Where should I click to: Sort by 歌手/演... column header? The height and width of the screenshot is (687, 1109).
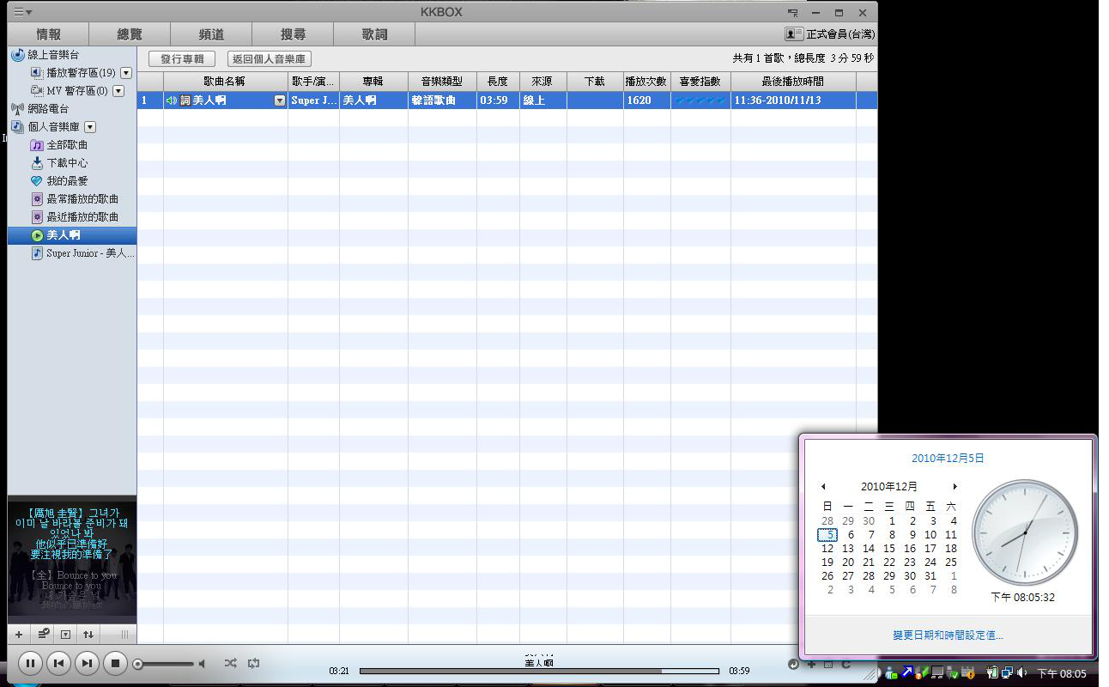(313, 82)
